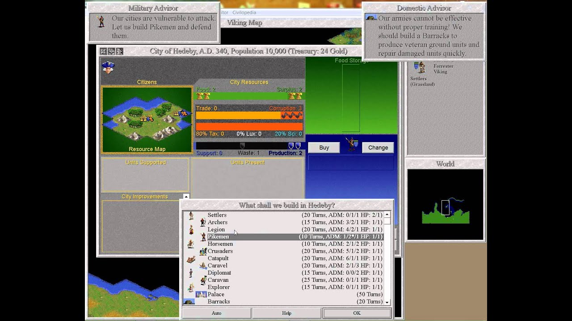Select Settlers in the build list
The image size is (572, 321).
(x=295, y=215)
